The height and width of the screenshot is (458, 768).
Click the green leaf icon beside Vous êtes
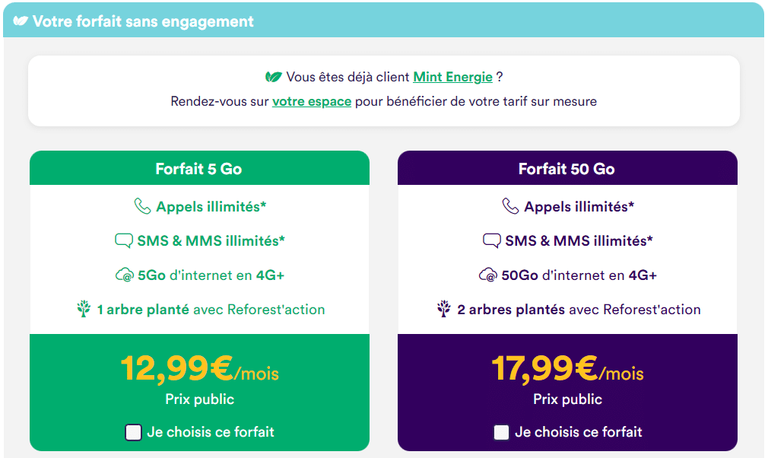pos(273,77)
